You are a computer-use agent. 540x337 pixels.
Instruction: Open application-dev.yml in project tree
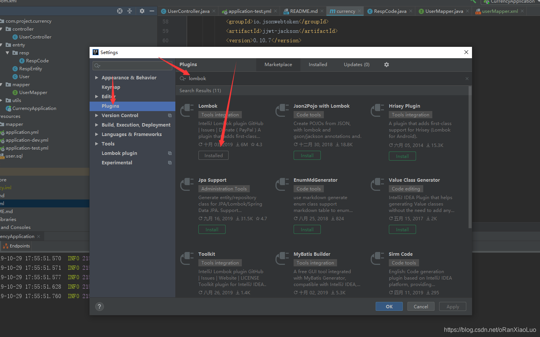tap(27, 140)
